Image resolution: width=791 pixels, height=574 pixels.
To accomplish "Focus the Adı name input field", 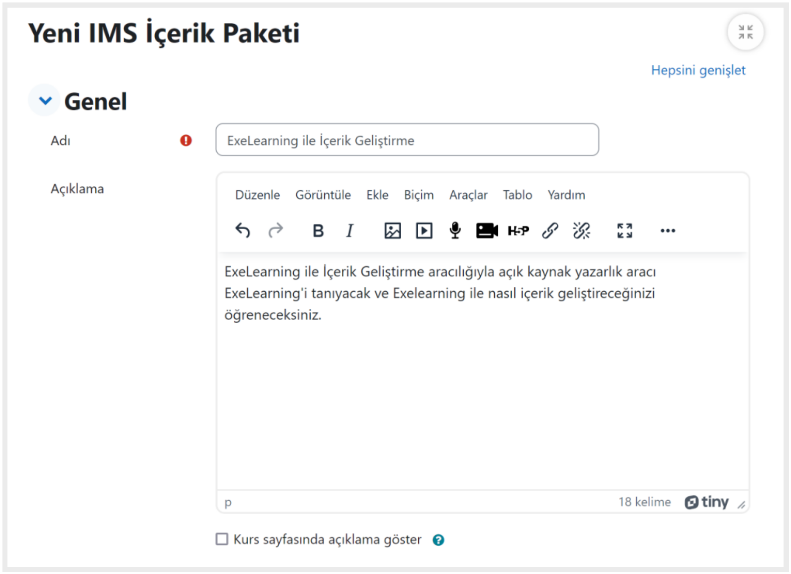I will point(407,140).
